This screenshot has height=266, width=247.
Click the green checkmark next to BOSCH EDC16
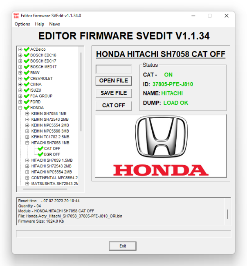coord(27,55)
